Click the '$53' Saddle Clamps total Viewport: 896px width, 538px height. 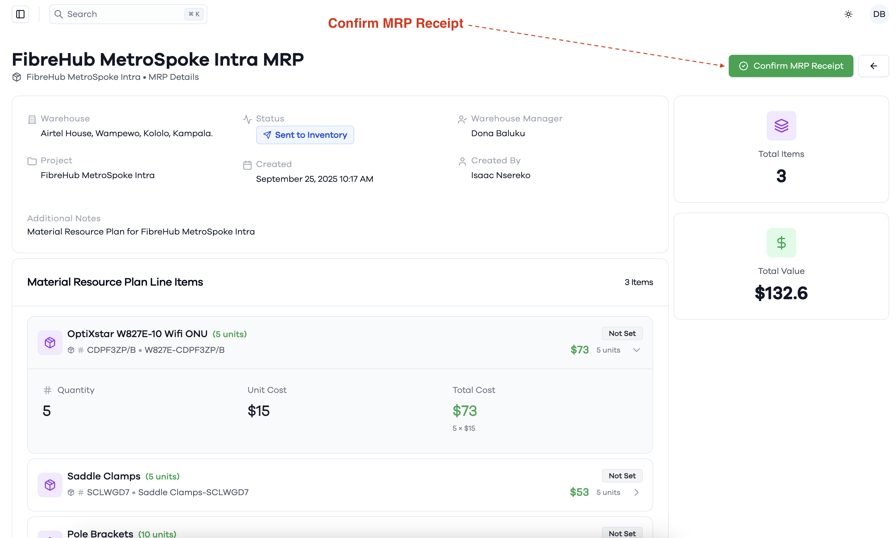(579, 492)
